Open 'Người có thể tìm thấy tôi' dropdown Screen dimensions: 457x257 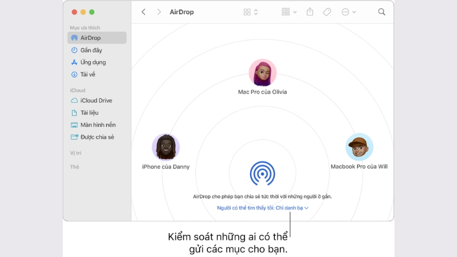point(262,208)
